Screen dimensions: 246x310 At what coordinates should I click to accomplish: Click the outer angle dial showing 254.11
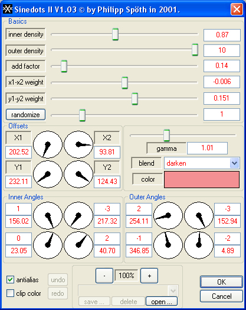tap(168, 215)
